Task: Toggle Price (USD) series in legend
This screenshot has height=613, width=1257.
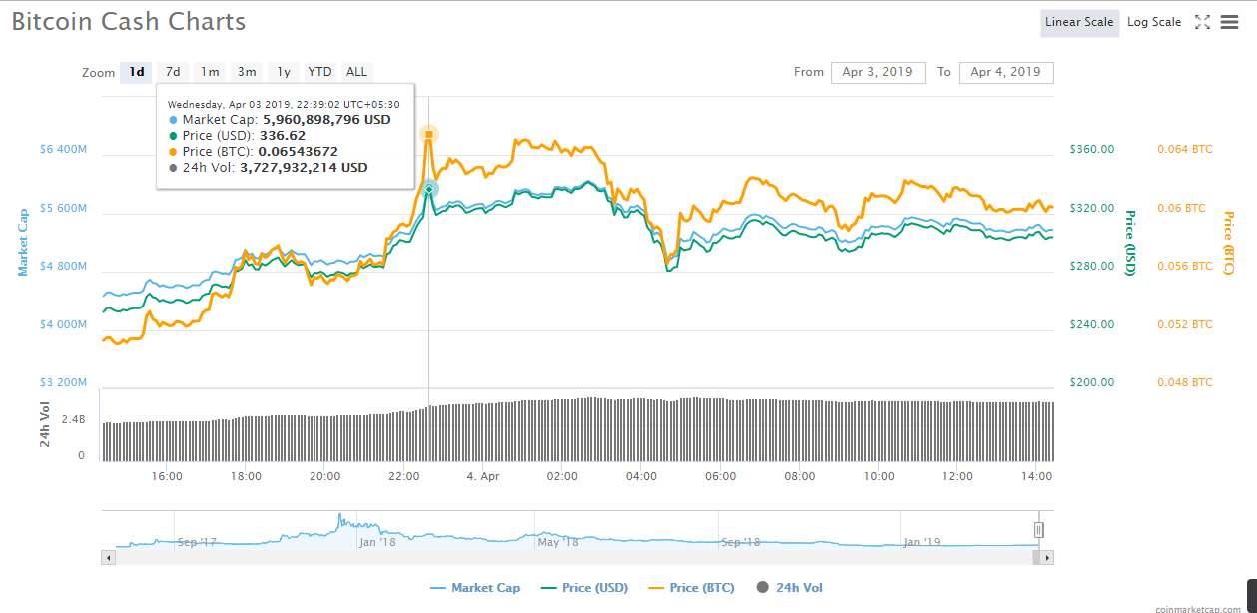Action: point(584,588)
